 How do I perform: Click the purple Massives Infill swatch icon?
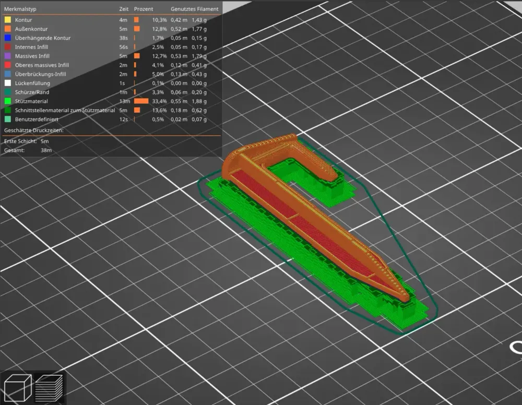7,56
